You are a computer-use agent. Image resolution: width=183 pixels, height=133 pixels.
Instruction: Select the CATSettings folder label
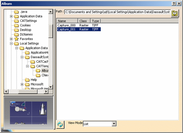(28, 21)
